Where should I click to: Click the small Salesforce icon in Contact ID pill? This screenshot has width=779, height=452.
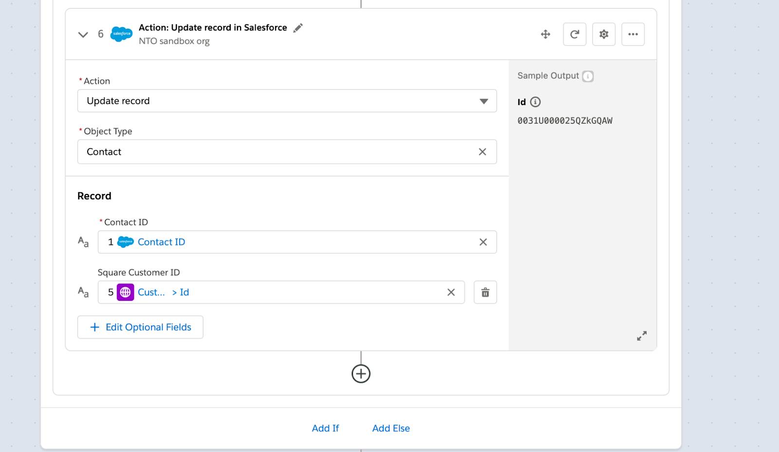click(x=126, y=242)
